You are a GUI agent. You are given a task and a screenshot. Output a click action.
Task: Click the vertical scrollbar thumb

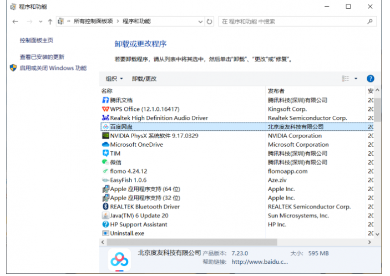(x=378, y=110)
